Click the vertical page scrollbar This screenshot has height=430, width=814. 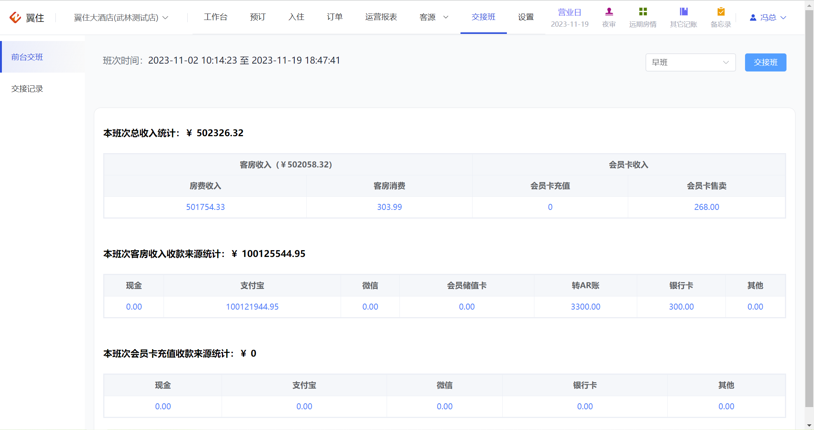[809, 209]
